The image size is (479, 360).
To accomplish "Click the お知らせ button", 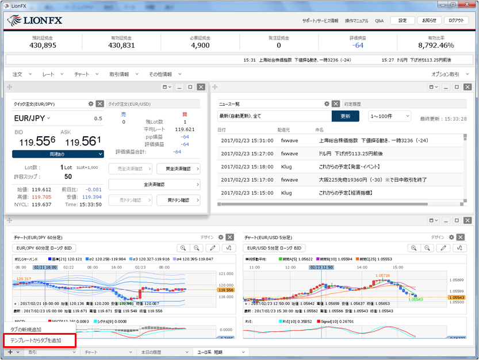I will (429, 21).
